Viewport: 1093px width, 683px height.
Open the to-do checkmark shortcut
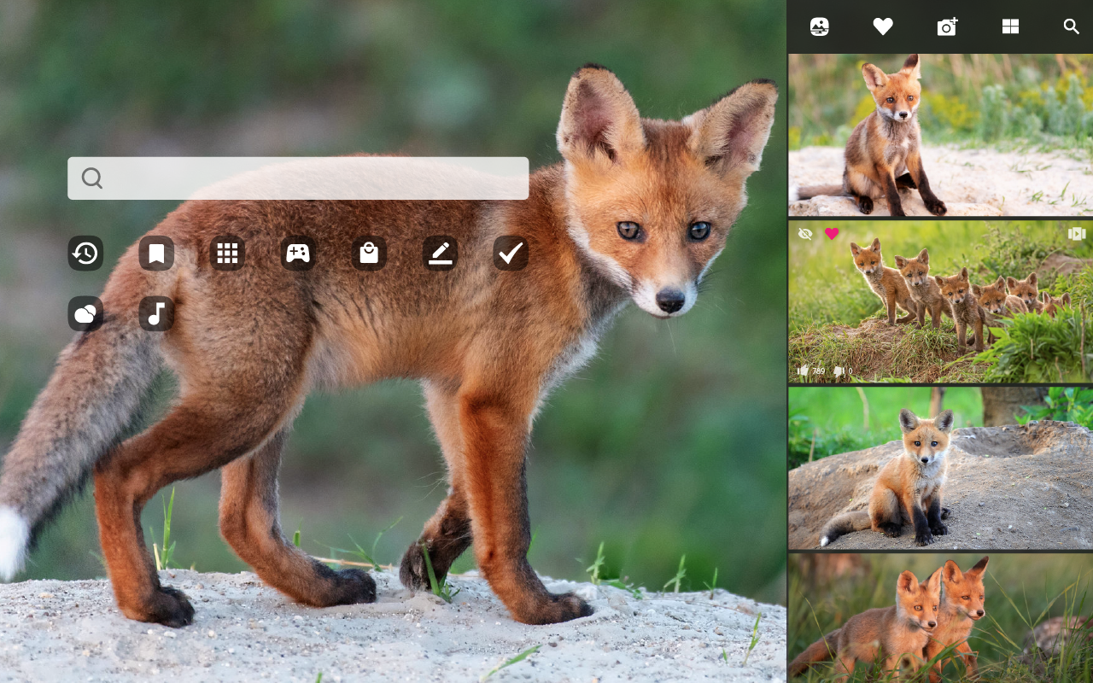(511, 253)
